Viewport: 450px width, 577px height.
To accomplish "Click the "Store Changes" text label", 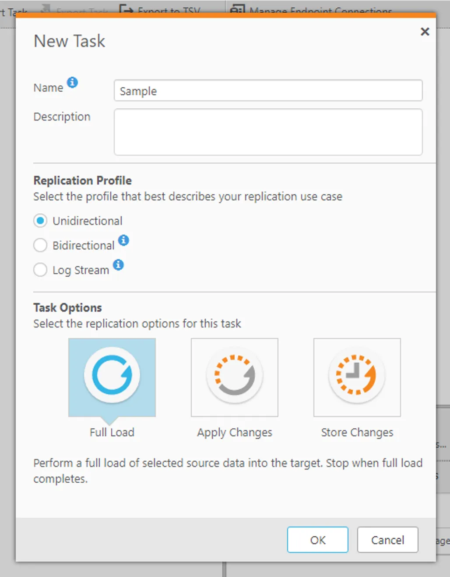I will (x=357, y=432).
